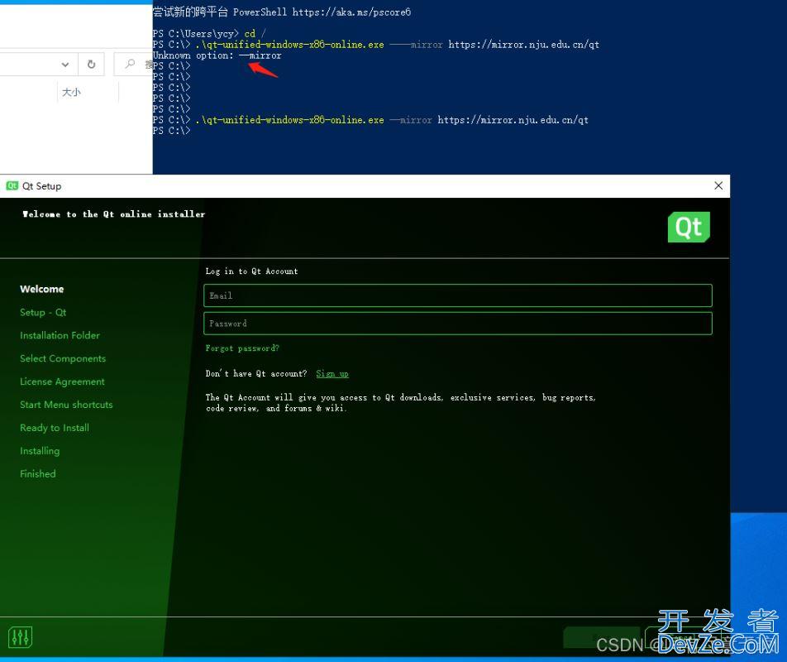Click the 'Log in to Qt Account' heading
787x662 pixels.
tap(251, 271)
